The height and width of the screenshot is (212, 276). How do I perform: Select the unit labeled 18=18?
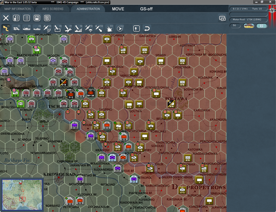tap(70, 72)
